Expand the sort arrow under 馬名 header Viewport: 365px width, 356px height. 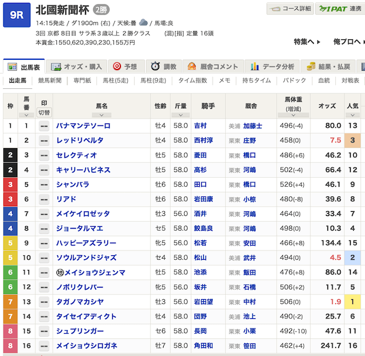[x=101, y=113]
